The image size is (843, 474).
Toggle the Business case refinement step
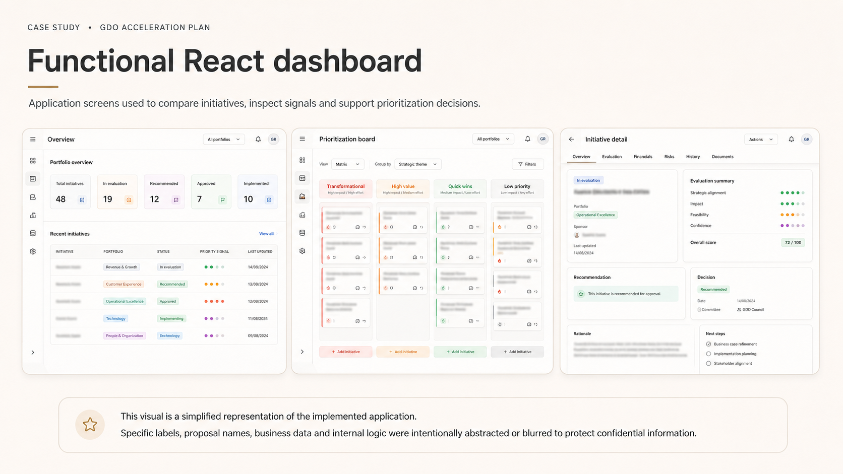click(x=708, y=344)
